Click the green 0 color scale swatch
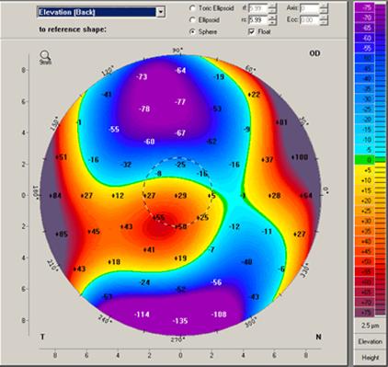This screenshot has height=367, width=388. pos(364,160)
